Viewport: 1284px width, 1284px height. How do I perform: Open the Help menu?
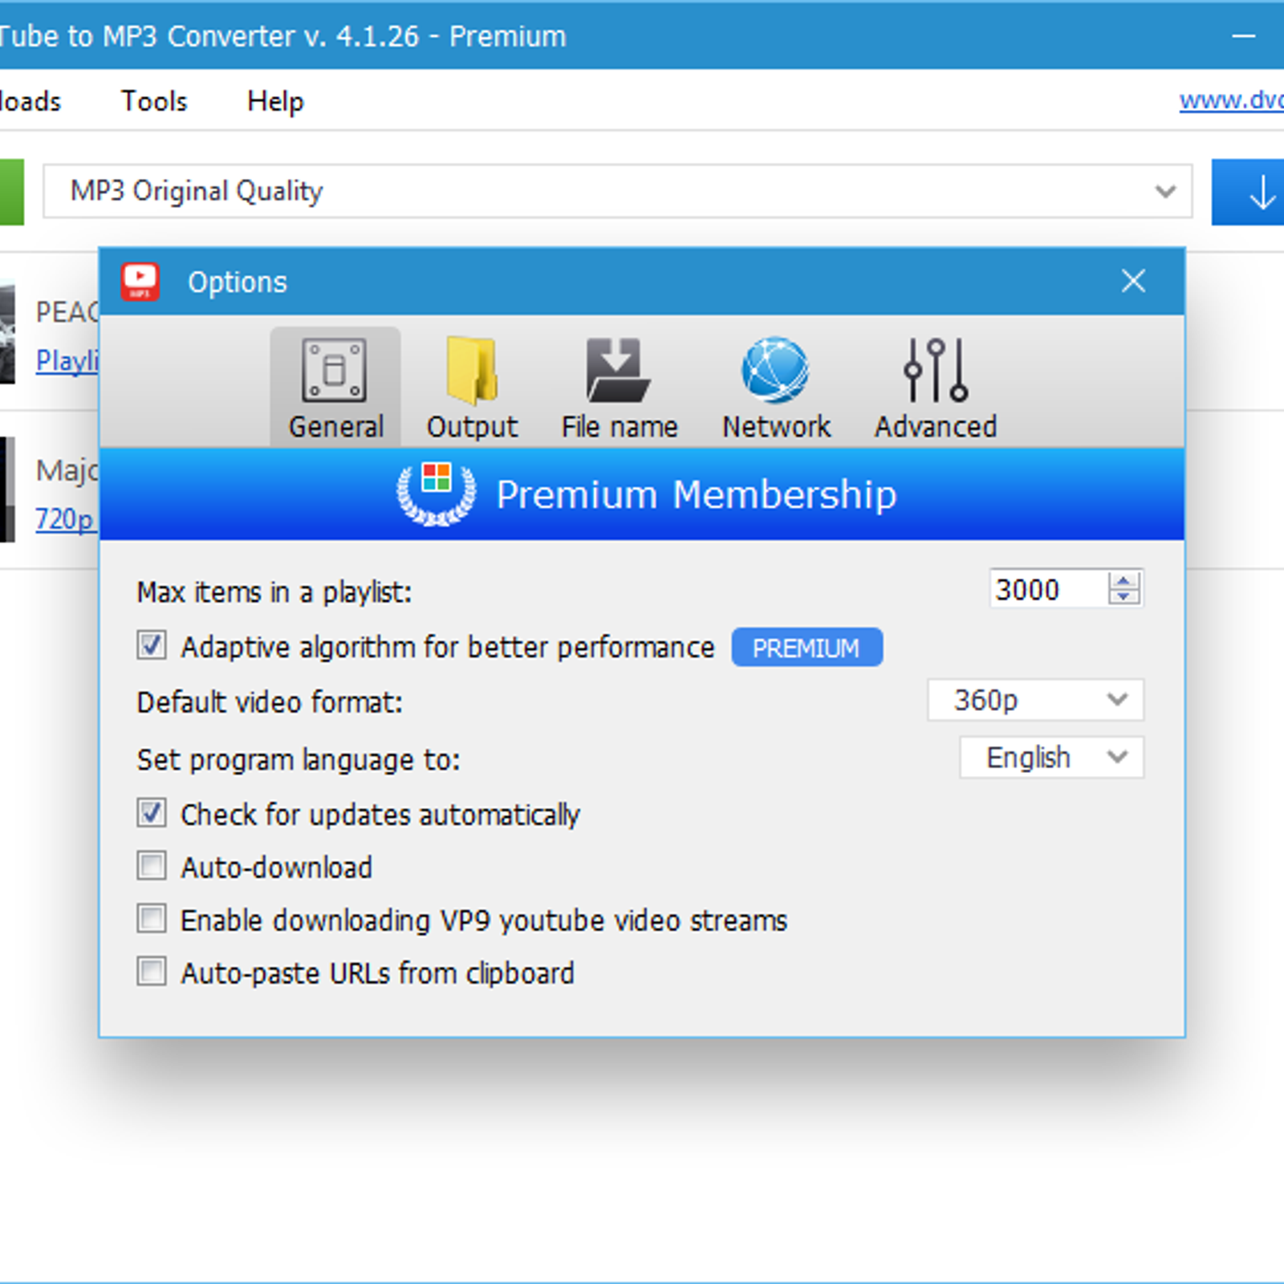point(275,101)
